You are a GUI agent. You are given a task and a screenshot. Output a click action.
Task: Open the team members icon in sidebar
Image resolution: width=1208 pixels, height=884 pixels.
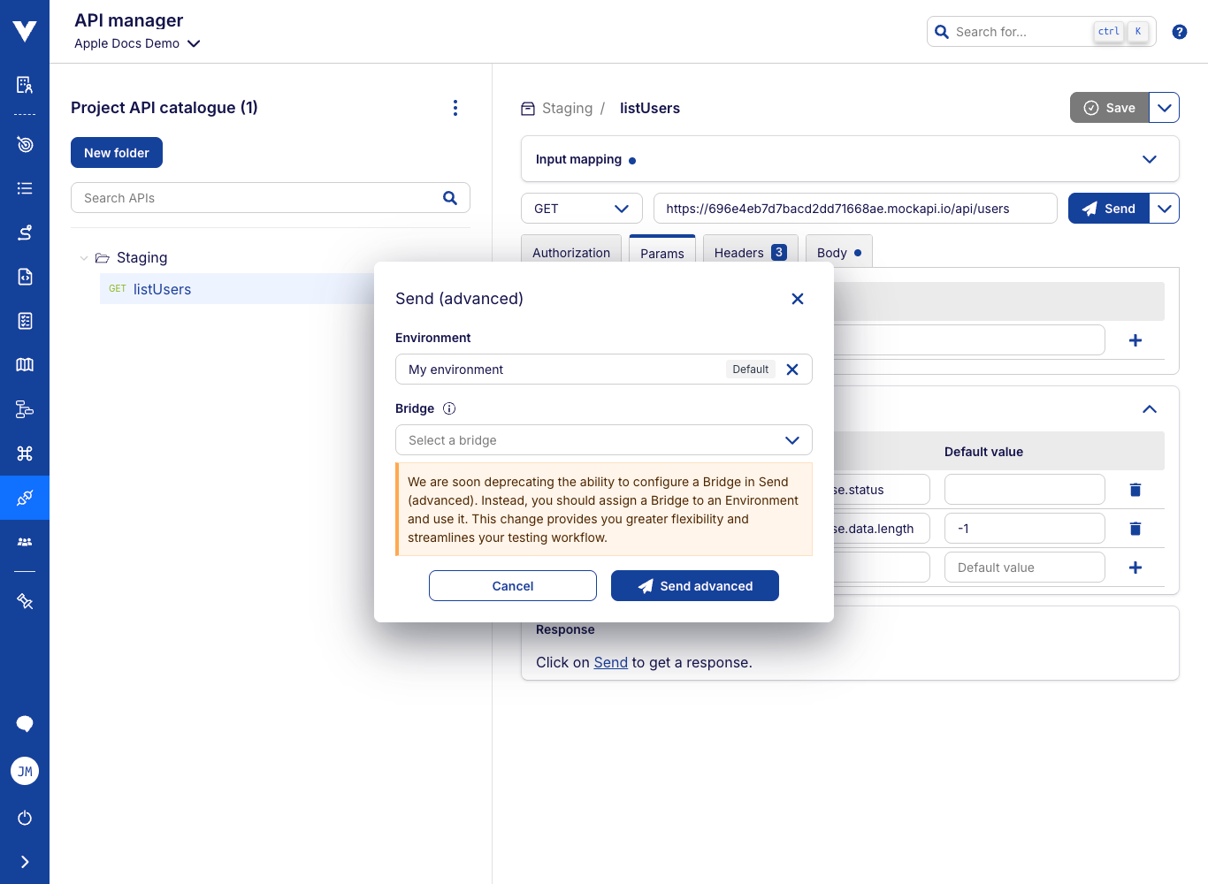click(25, 542)
